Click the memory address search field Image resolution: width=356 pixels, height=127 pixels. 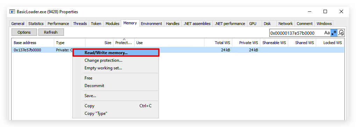296,33
